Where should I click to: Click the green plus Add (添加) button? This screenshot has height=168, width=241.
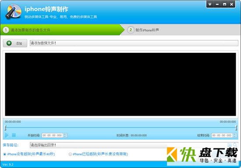15,43
